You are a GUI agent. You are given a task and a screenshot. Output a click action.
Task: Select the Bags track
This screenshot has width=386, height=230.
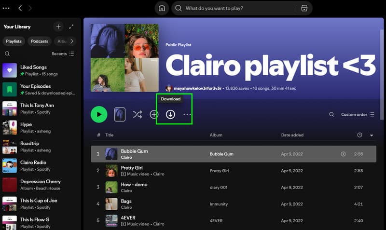point(234,204)
